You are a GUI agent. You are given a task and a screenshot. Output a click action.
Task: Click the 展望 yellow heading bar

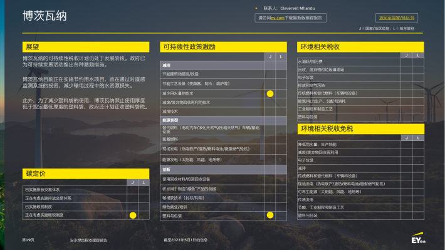click(86, 47)
